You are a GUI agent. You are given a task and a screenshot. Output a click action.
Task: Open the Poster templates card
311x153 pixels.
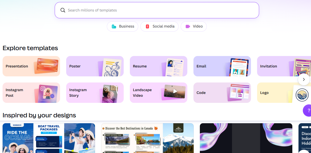(95, 66)
